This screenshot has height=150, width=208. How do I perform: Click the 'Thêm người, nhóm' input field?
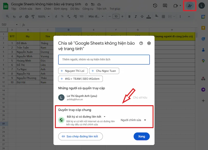(104, 59)
